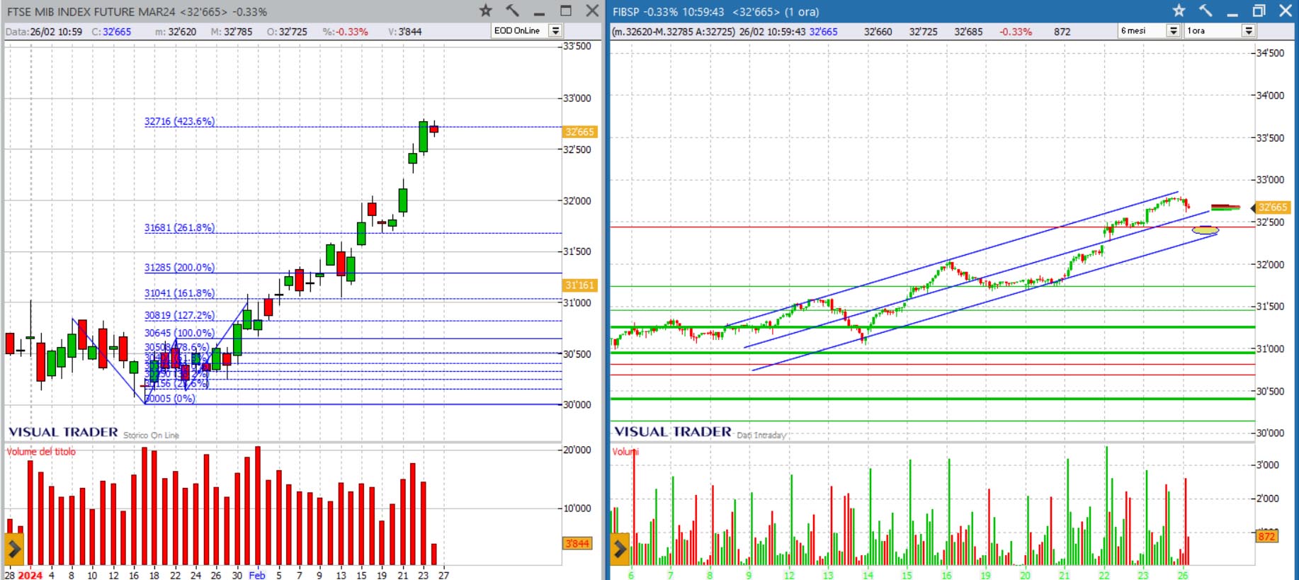Image resolution: width=1299 pixels, height=580 pixels.
Task: Click orange arrow button in FTSE MIB volume panel
Action: point(14,550)
